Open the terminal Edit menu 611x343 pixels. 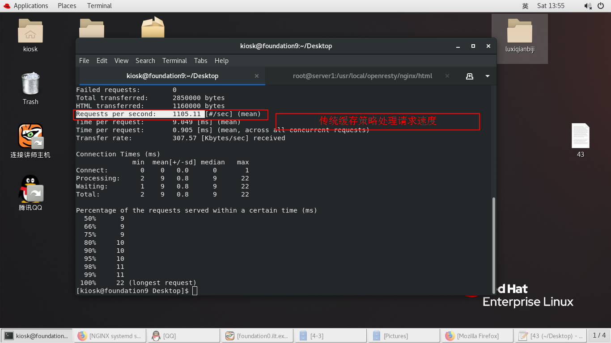(x=102, y=61)
